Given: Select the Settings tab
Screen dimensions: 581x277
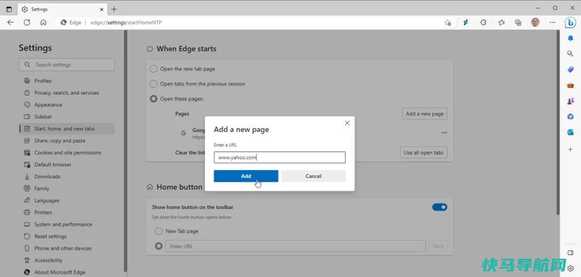Looking at the screenshot, I should [x=63, y=9].
